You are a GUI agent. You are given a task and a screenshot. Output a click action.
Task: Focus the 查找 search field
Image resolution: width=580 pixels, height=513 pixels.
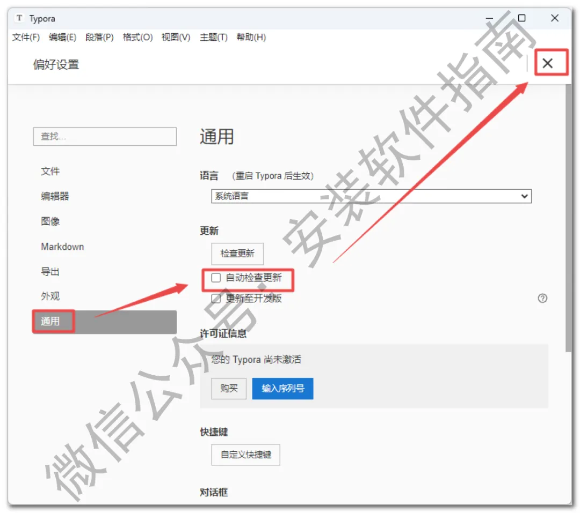click(105, 137)
